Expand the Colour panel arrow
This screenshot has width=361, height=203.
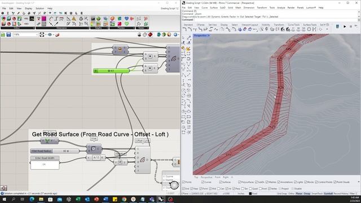click(34, 28)
